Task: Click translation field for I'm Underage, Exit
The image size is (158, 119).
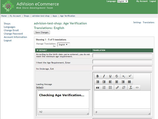Action: [122, 68]
